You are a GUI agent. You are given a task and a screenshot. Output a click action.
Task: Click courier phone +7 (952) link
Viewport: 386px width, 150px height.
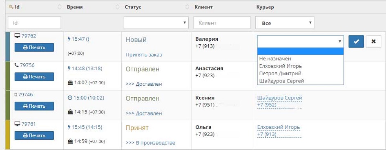point(267,105)
